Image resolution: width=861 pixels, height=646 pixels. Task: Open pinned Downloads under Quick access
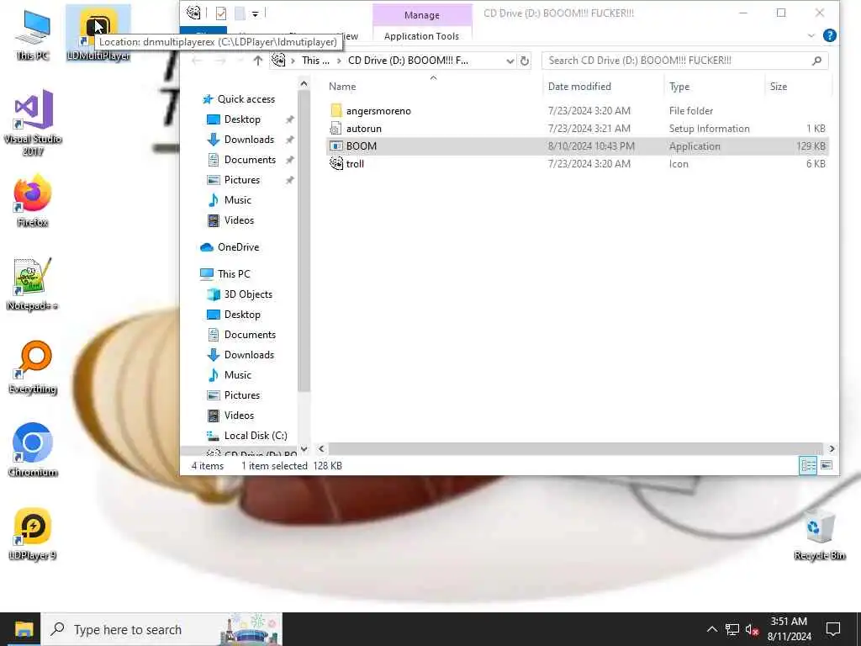(x=249, y=140)
